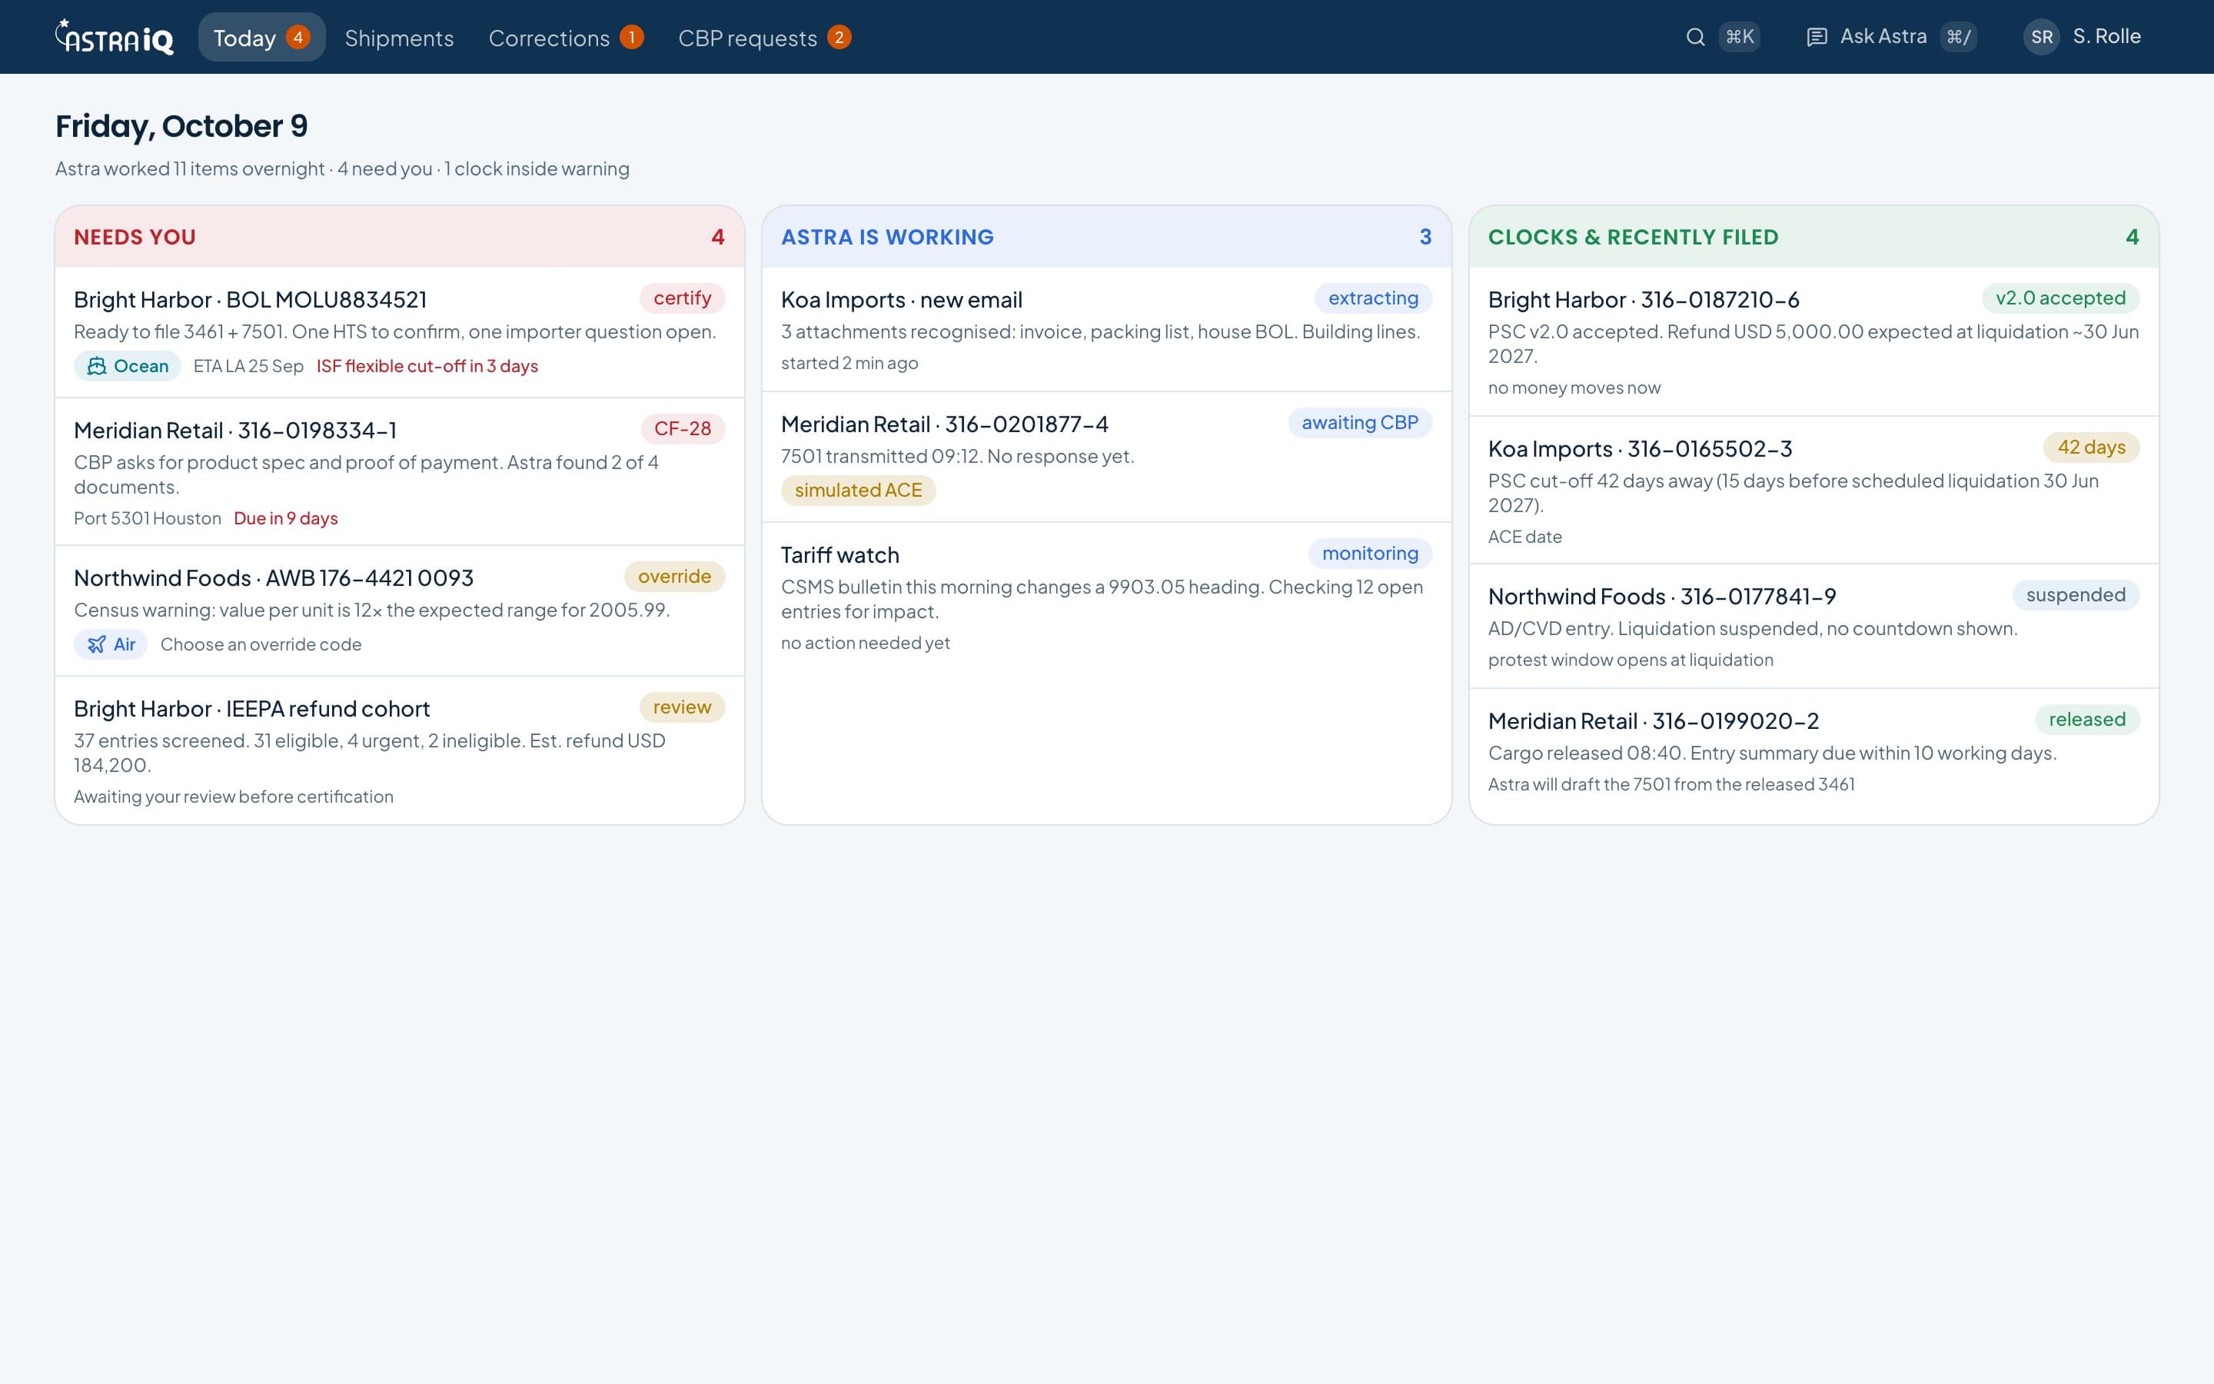Open Meridian Retail 316-0201877-4 item
The height and width of the screenshot is (1384, 2214).
[1106, 457]
